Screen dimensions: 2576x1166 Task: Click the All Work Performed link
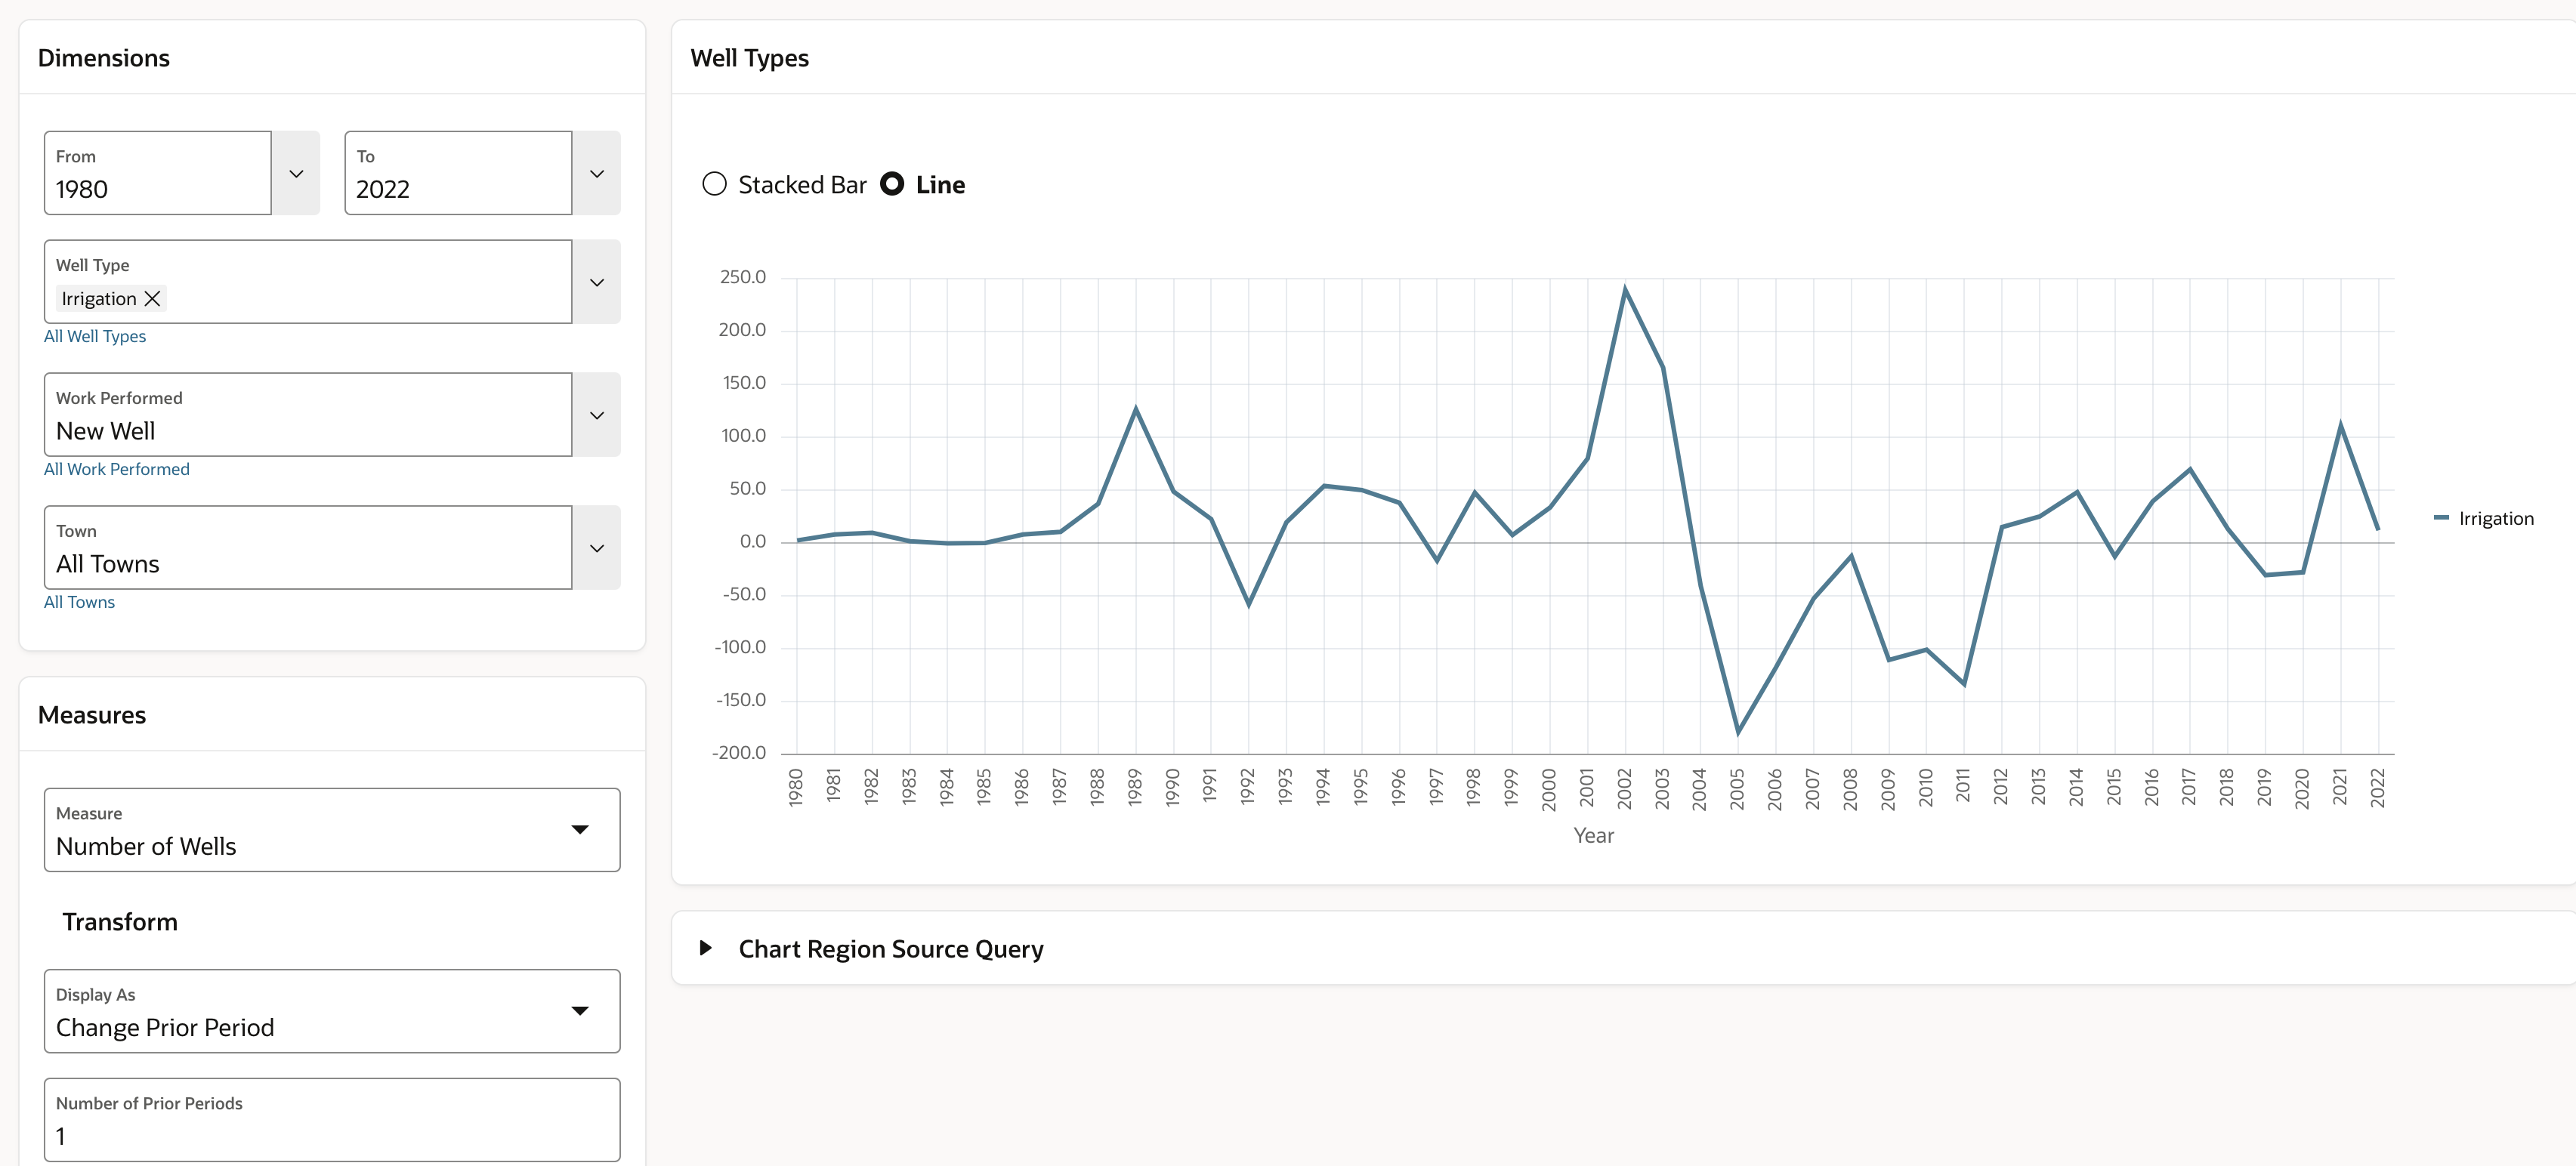116,468
